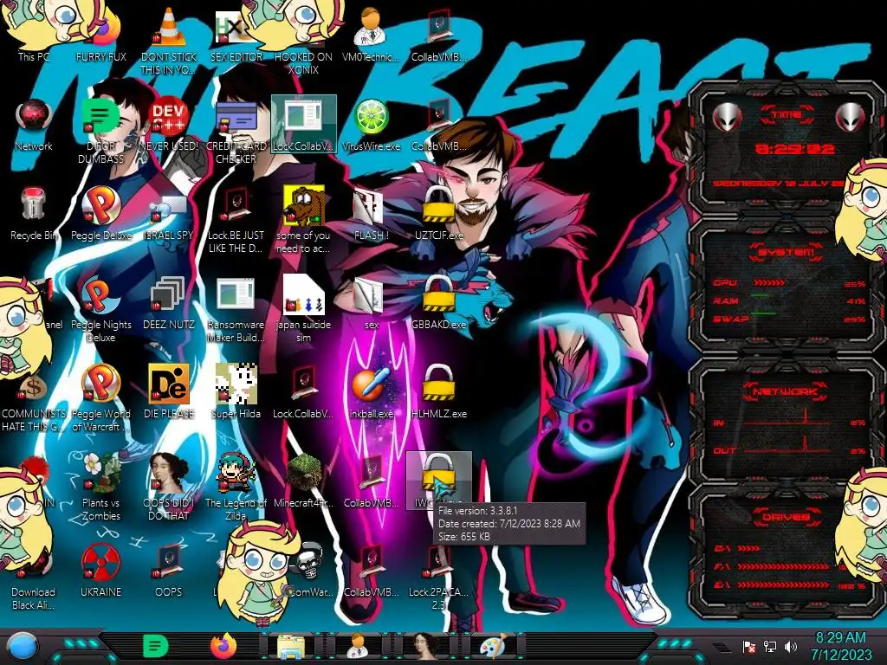887x665 pixels.
Task: Open the 'japan suicide sim' file icon
Action: tap(303, 309)
